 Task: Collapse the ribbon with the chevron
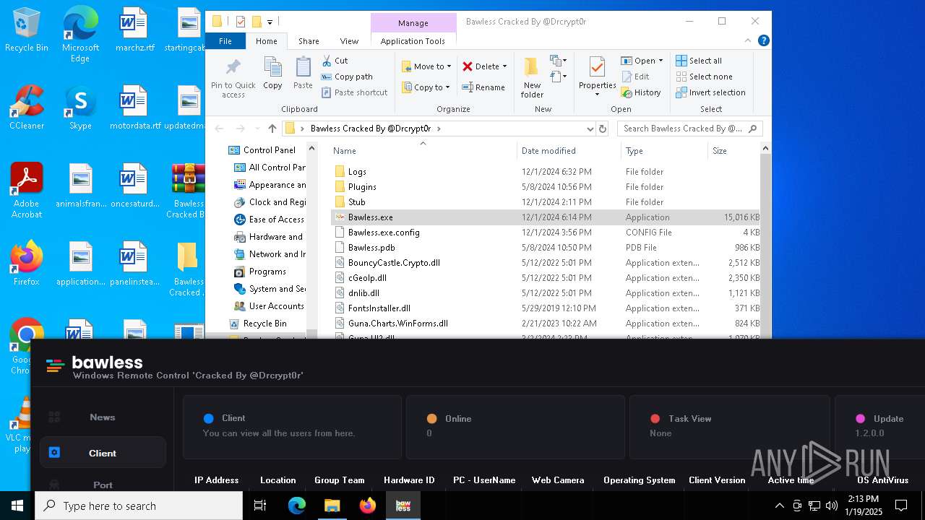click(749, 41)
